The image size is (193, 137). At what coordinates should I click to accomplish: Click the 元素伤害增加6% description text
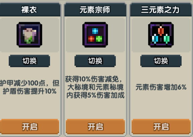(x=161, y=87)
